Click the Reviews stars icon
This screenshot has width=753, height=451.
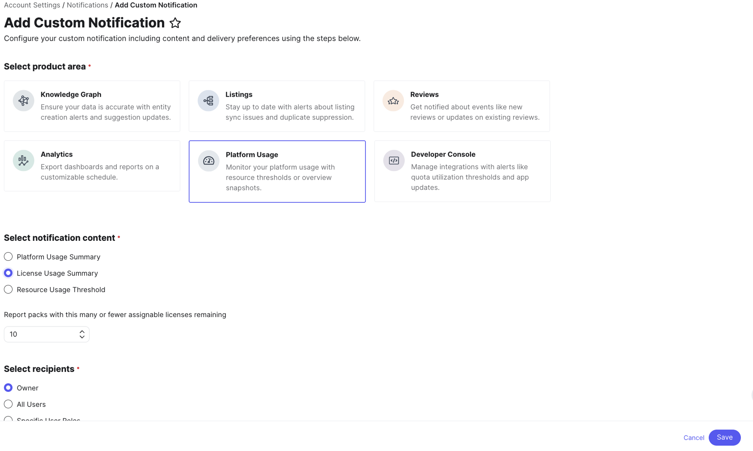tap(393, 101)
